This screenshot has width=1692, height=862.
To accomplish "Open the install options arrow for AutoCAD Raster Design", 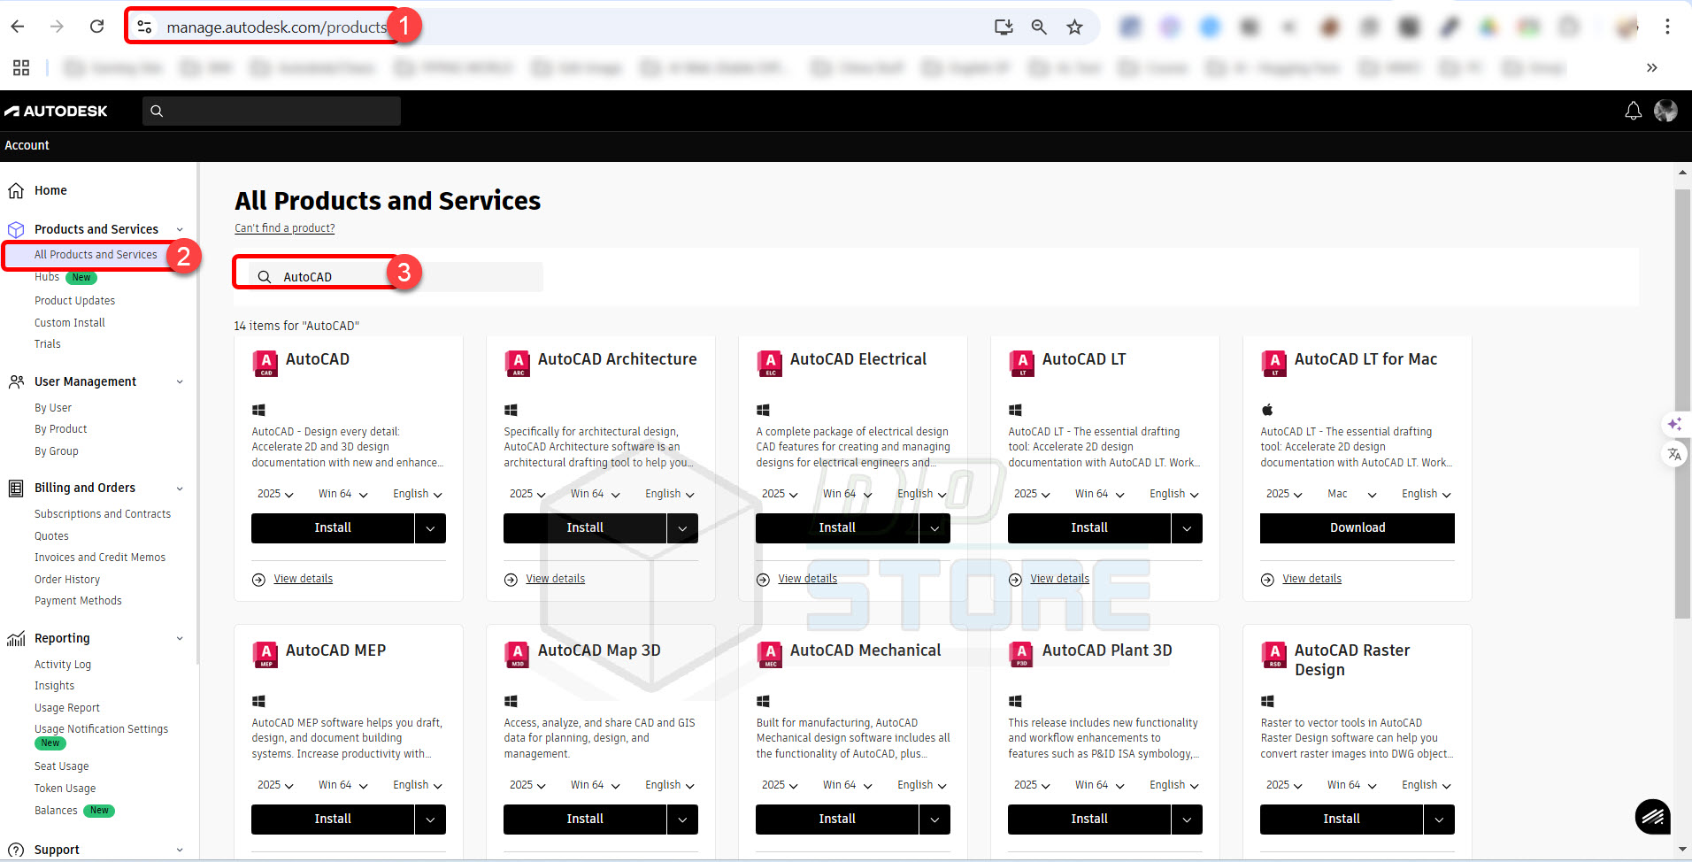I will [x=1439, y=820].
